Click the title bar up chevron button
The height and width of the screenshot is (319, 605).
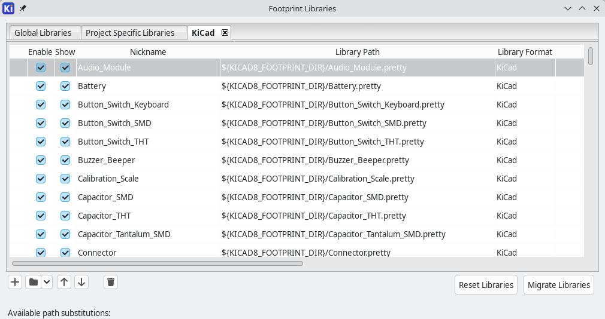coord(582,8)
